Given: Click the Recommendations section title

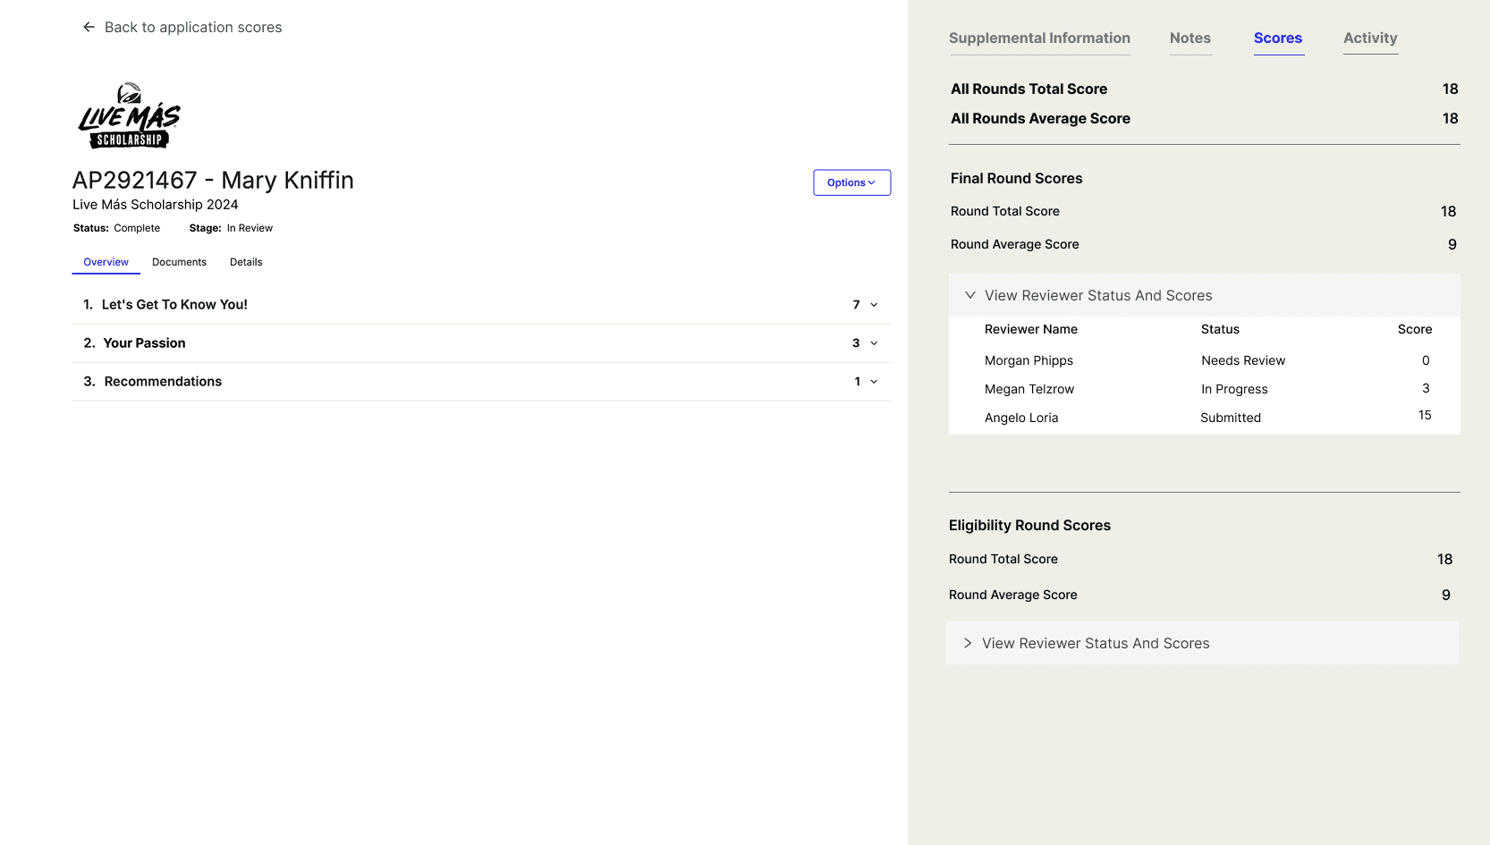Looking at the screenshot, I should 163,382.
